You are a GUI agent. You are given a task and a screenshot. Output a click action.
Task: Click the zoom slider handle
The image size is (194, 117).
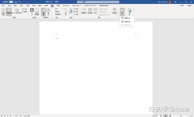click(181, 116)
